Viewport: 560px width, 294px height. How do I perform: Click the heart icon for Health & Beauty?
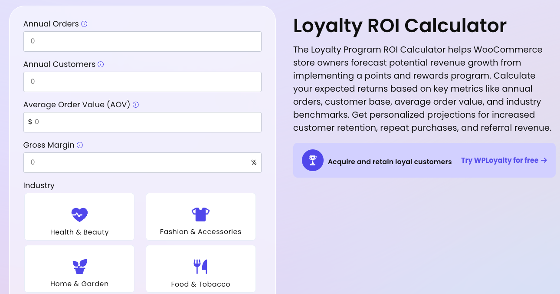click(79, 215)
